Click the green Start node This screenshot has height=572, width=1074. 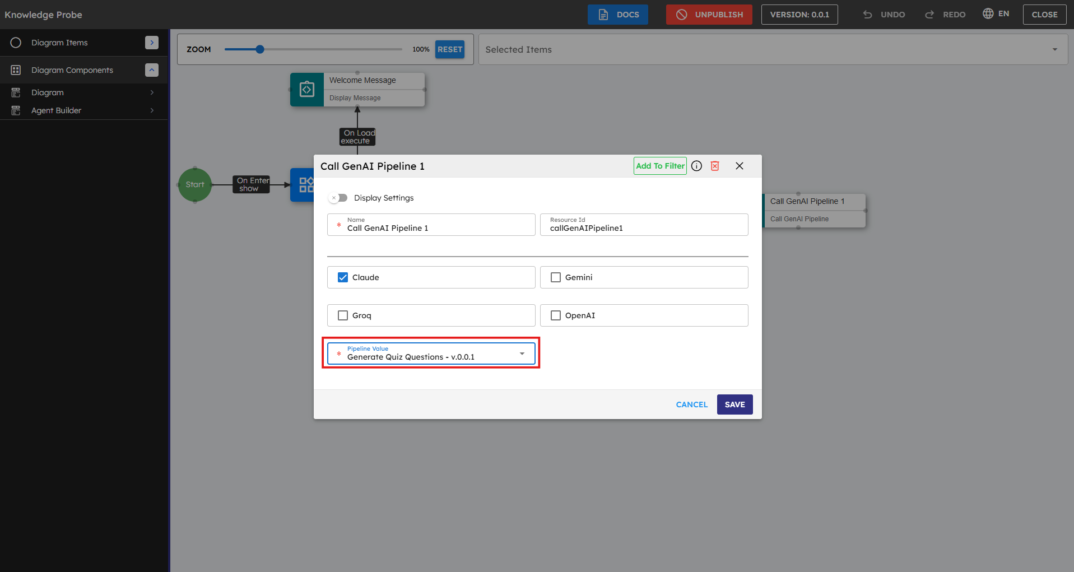(195, 184)
